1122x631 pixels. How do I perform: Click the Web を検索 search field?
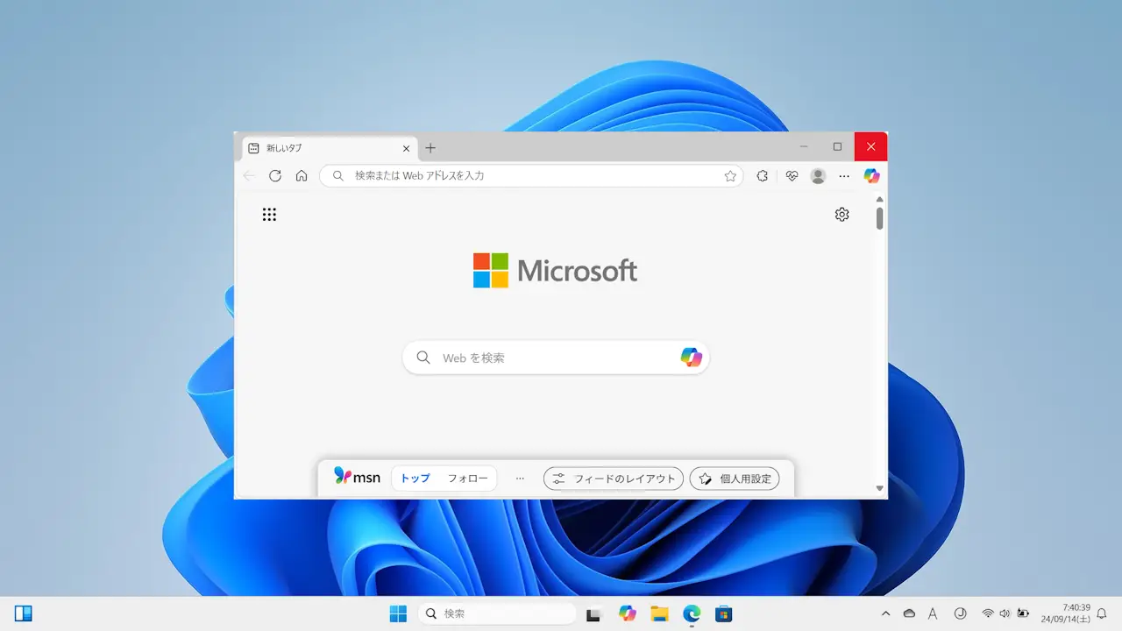tap(556, 358)
